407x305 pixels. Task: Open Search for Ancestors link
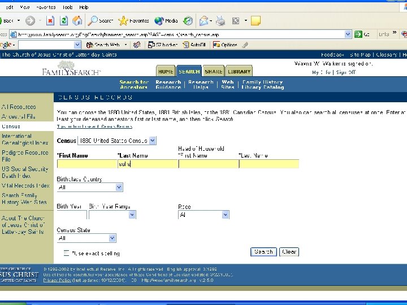134,85
